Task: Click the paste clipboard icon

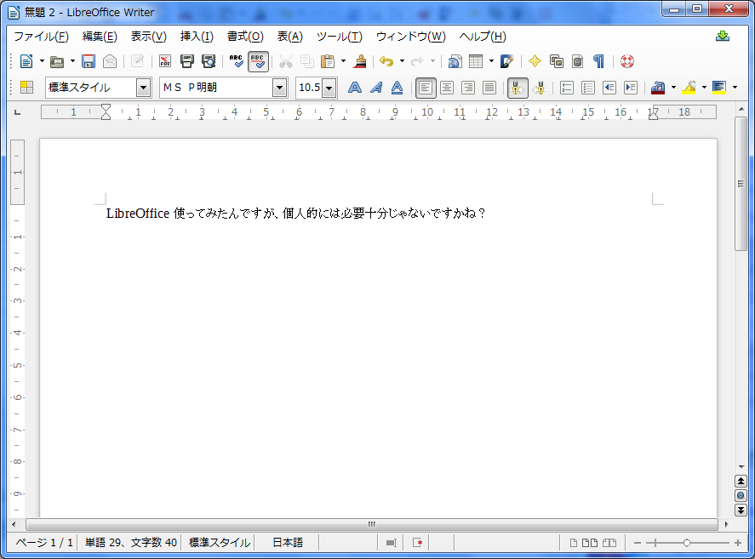Action: point(328,61)
